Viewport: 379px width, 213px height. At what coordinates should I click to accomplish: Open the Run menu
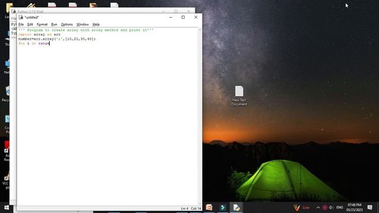coord(54,24)
